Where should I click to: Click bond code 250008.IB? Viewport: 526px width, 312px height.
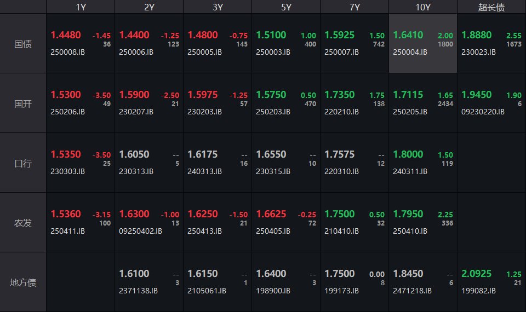pos(68,53)
